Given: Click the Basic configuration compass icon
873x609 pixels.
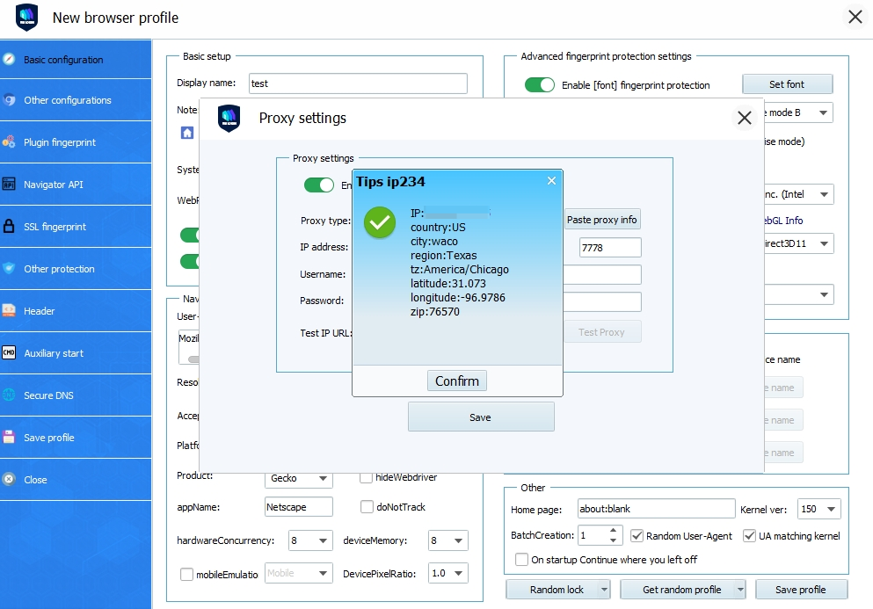Looking at the screenshot, I should click(8, 59).
